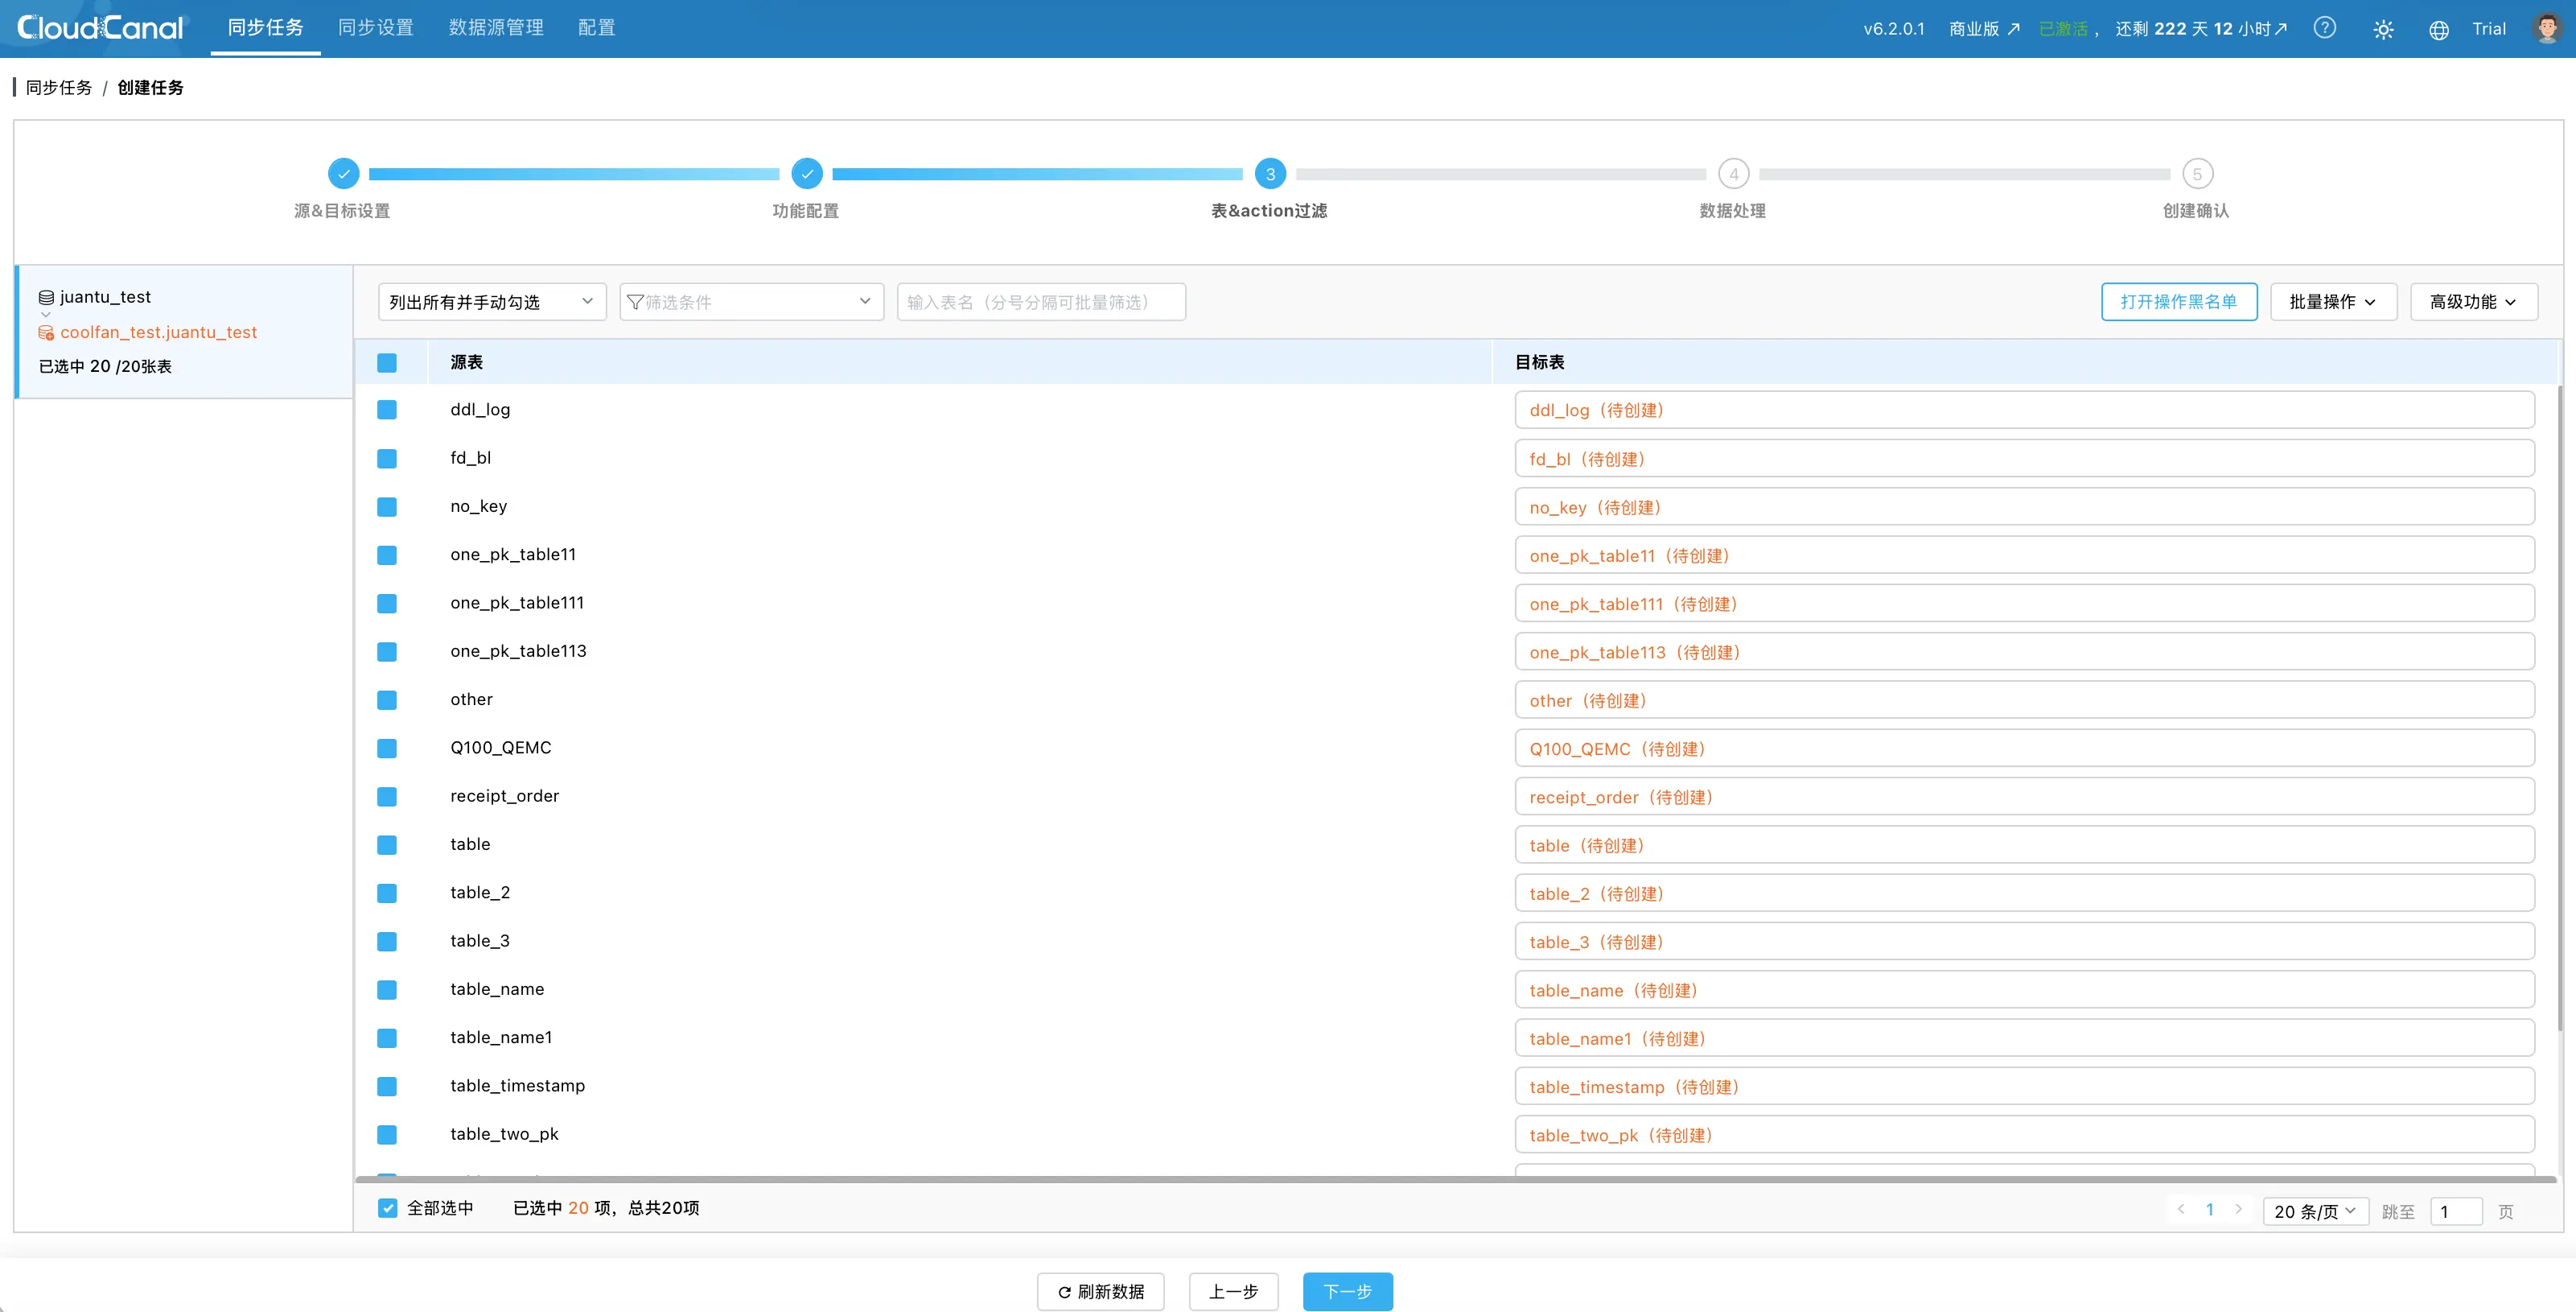This screenshot has height=1312, width=2576.
Task: Click source table name table_name1
Action: 501,1038
